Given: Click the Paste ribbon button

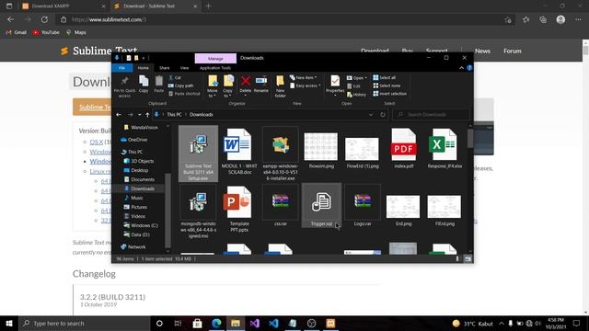Looking at the screenshot, I should pos(159,84).
